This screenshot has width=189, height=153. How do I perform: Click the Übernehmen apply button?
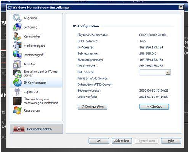(146, 141)
